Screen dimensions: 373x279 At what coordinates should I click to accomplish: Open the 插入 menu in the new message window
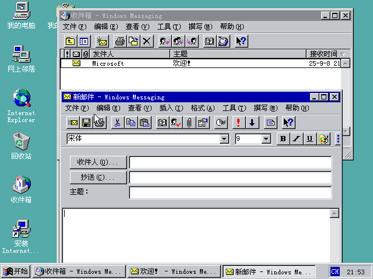coord(171,108)
